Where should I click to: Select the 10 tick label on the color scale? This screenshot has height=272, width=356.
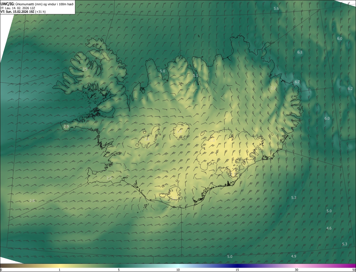(x=178, y=270)
